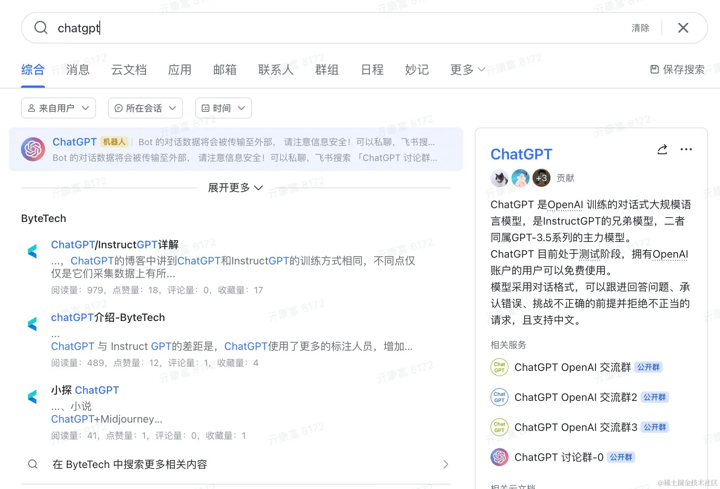Switch to the 群组 tab
This screenshot has height=489, width=720.
coord(327,70)
